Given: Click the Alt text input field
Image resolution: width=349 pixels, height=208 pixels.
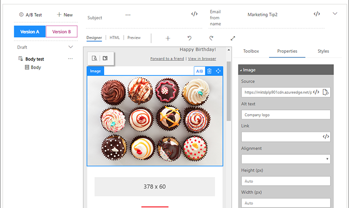Looking at the screenshot, I should (286, 115).
